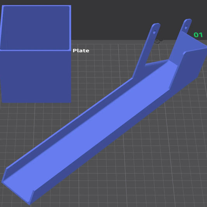Click the green "01" plate number
The image size is (207, 207).
198,35
